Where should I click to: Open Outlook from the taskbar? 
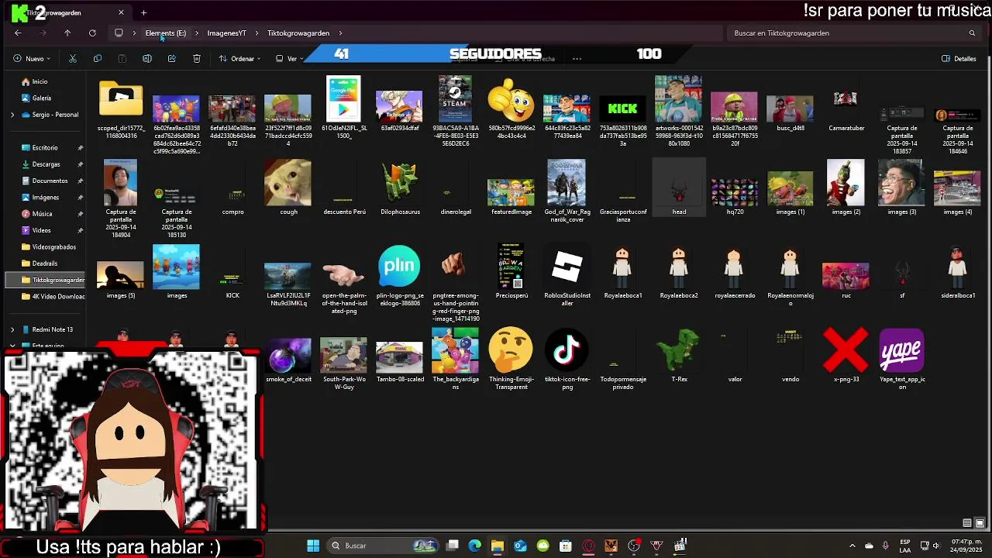point(520,546)
